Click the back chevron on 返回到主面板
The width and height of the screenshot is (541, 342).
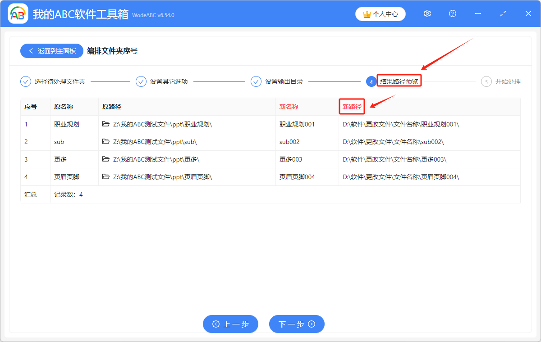pyautogui.click(x=30, y=50)
